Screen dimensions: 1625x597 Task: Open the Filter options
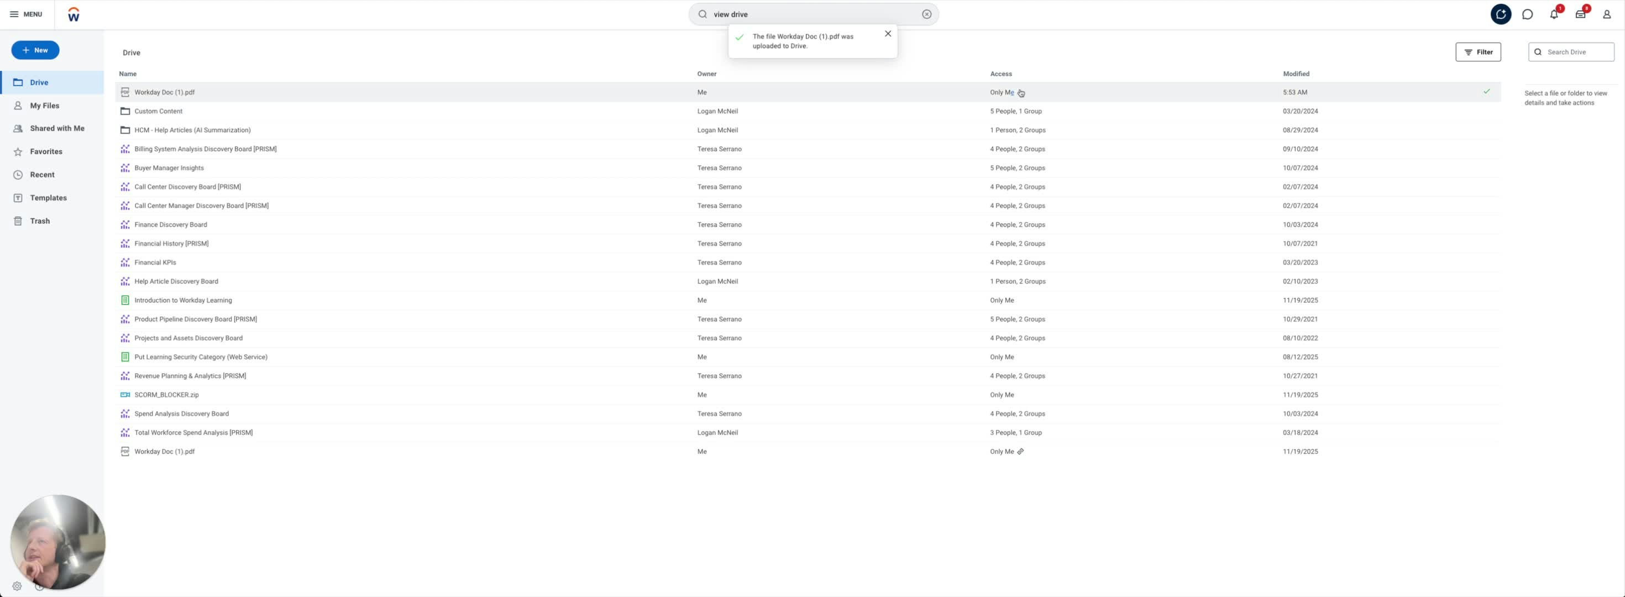(x=1479, y=52)
